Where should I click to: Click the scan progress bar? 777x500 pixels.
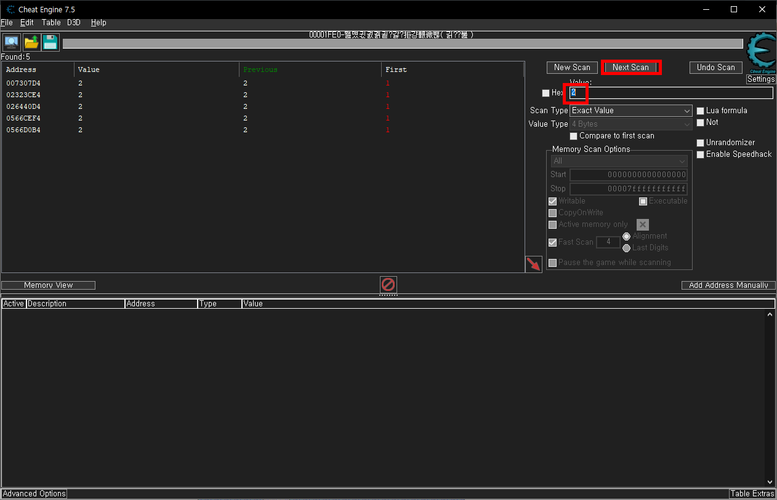tap(403, 44)
